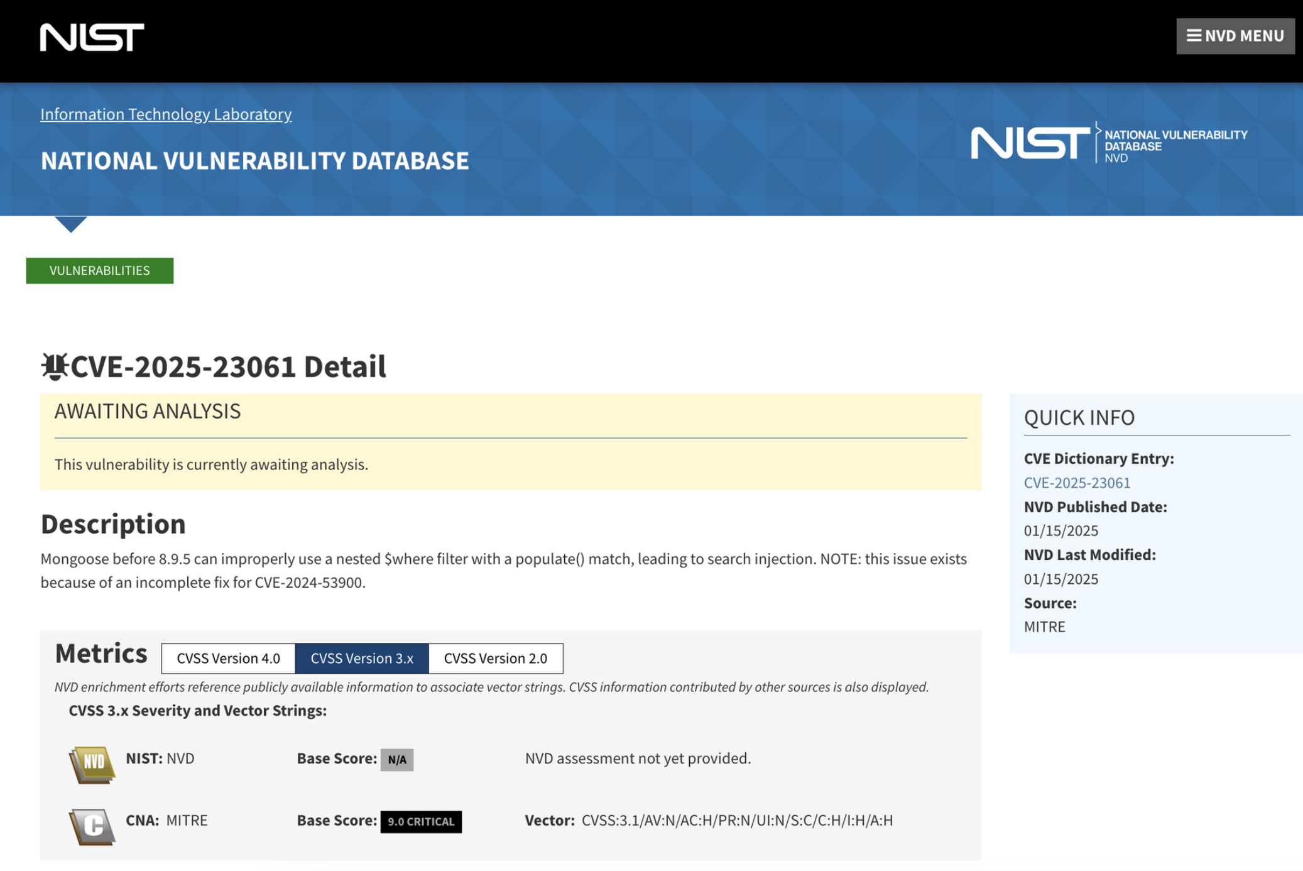
Task: Click the 'CNA: MITRE' label in Metrics
Action: (x=166, y=820)
